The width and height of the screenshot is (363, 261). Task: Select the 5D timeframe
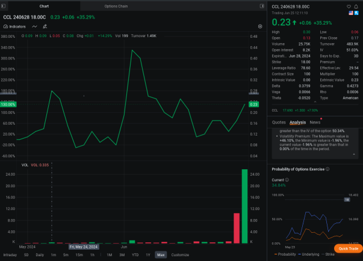[x=26, y=255]
